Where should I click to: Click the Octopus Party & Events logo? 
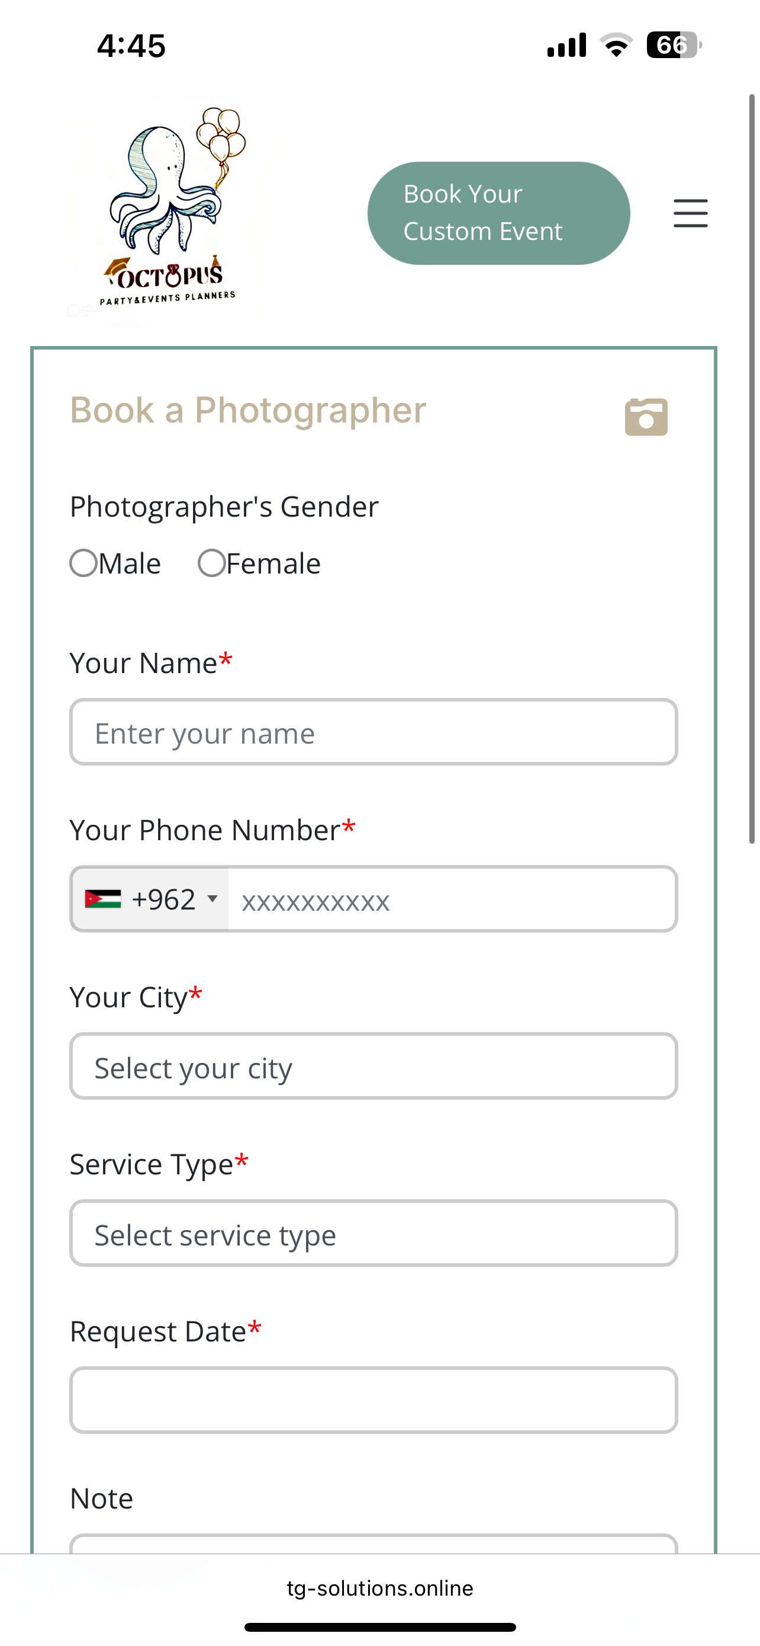tap(167, 212)
